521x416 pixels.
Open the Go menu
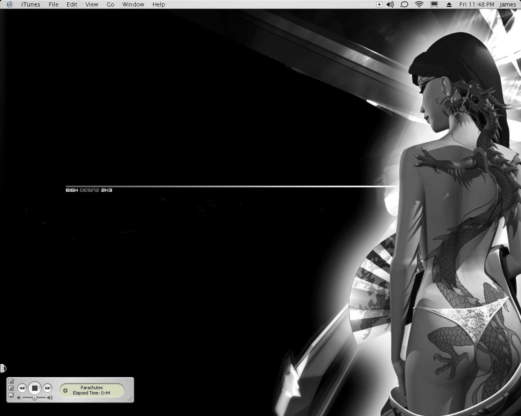point(110,4)
